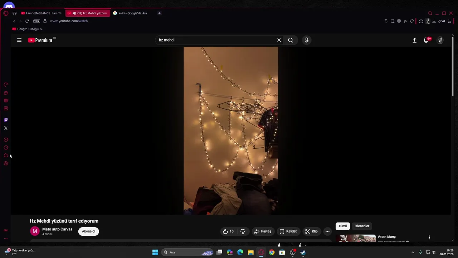Select the Tümü filter chip
The image size is (458, 258).
click(343, 226)
